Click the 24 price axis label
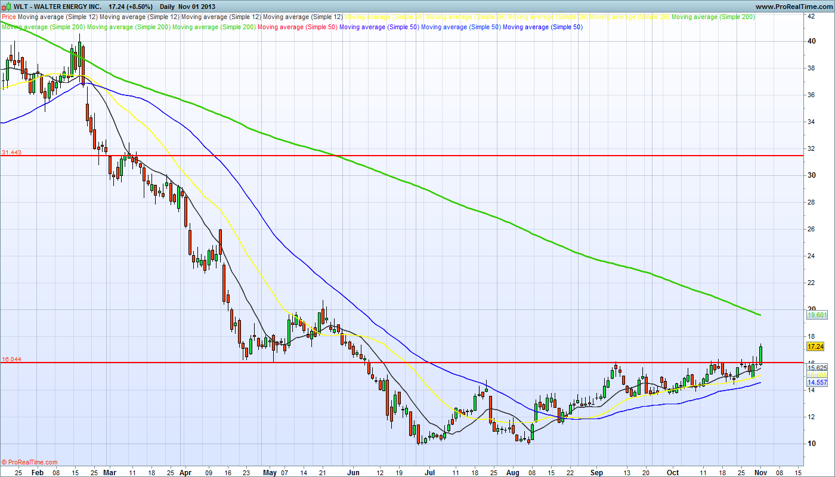Viewport: 835px width, 477px height. [812, 256]
